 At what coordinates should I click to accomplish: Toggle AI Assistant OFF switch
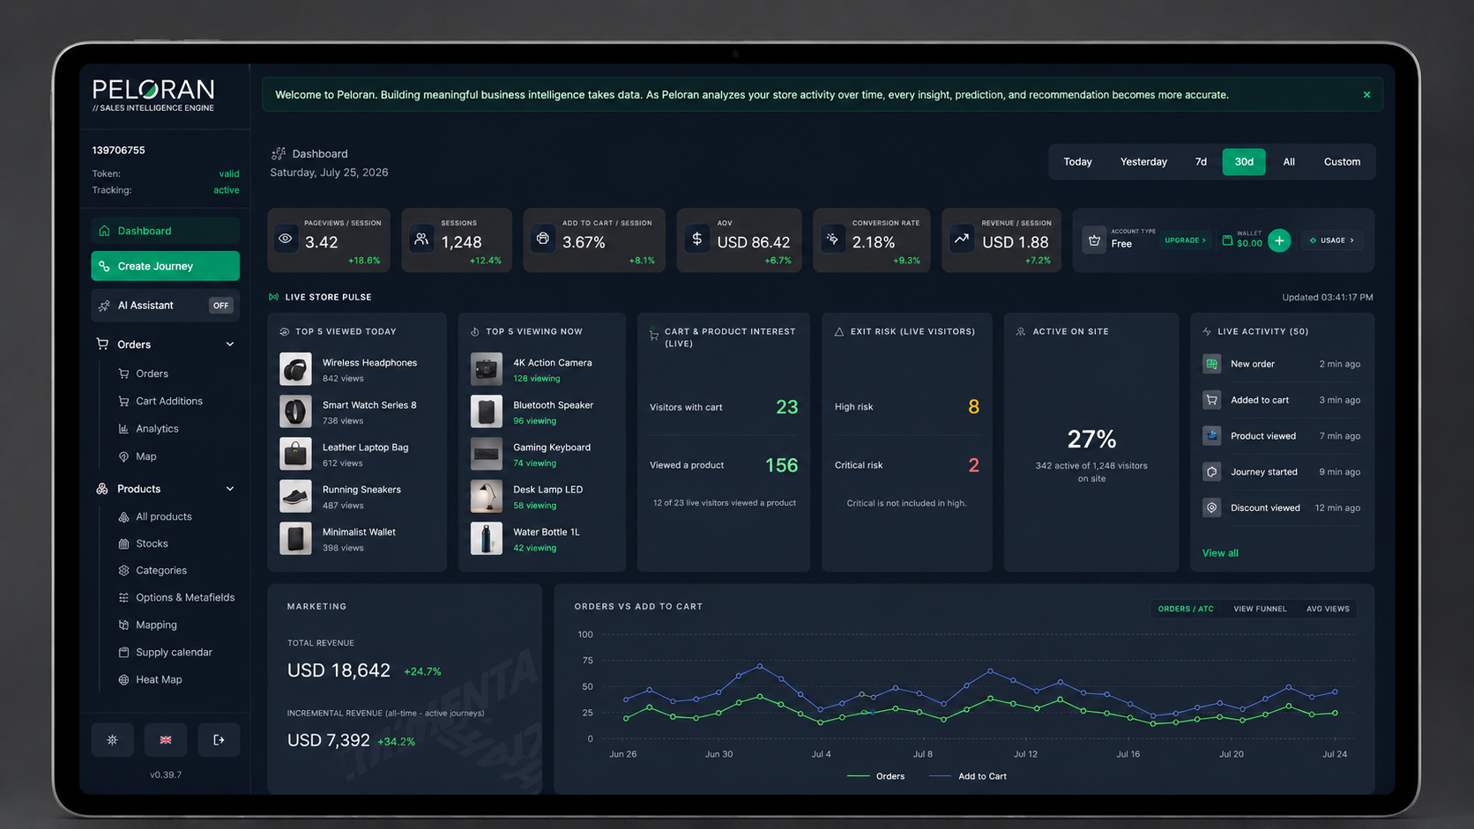point(220,306)
